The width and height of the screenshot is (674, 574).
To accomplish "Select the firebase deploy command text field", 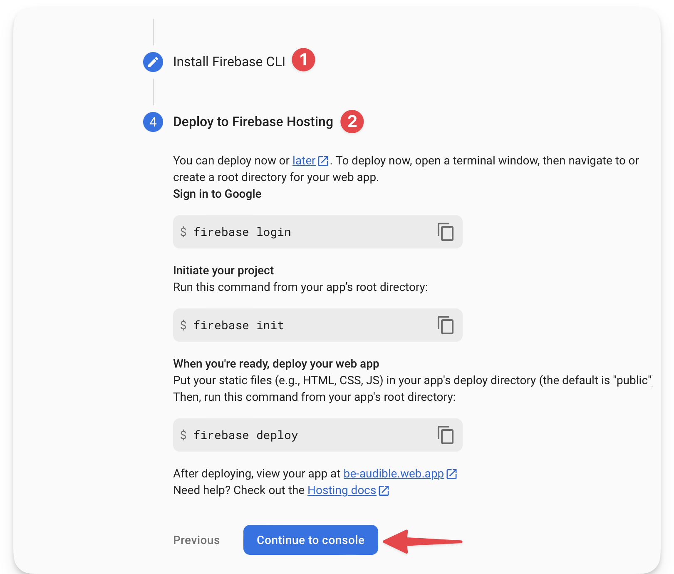I will [x=291, y=435].
